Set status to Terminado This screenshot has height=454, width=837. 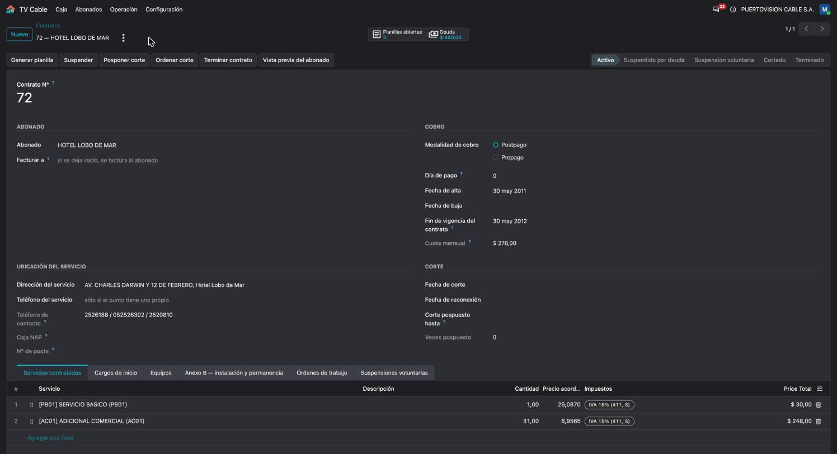point(809,60)
